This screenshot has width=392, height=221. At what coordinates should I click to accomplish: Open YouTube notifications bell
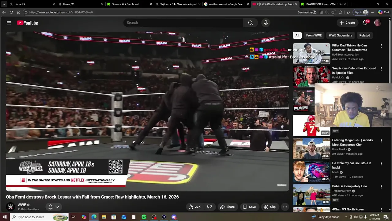tap(365, 23)
